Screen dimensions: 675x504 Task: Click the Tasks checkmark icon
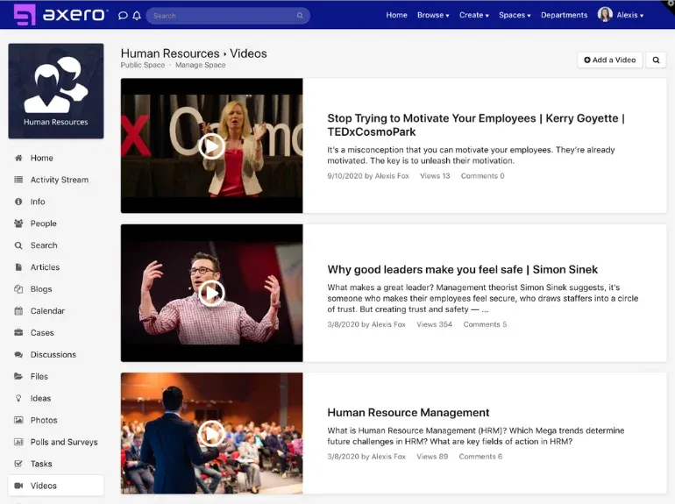pyautogui.click(x=18, y=464)
